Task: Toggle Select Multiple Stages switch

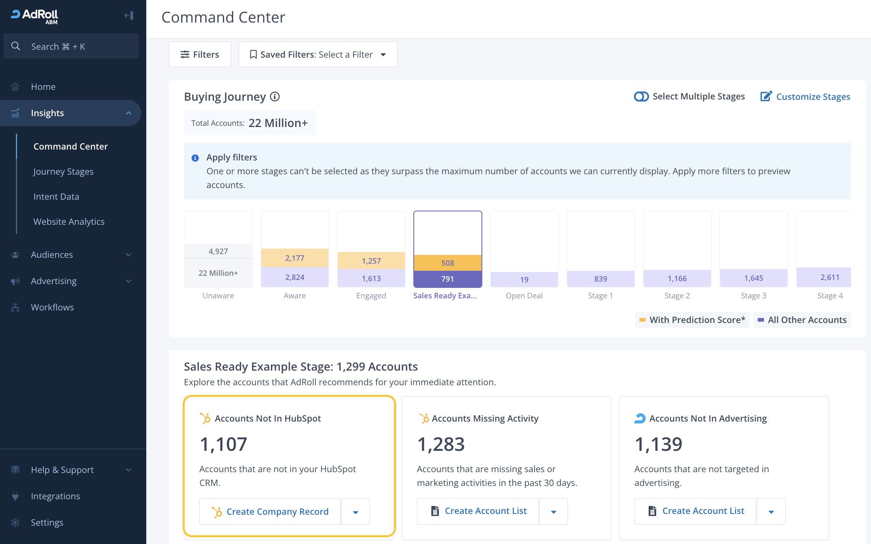Action: coord(641,97)
